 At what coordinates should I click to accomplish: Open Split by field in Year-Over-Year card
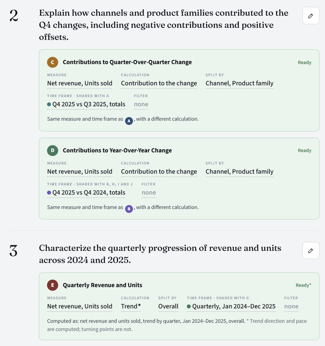pos(239,172)
